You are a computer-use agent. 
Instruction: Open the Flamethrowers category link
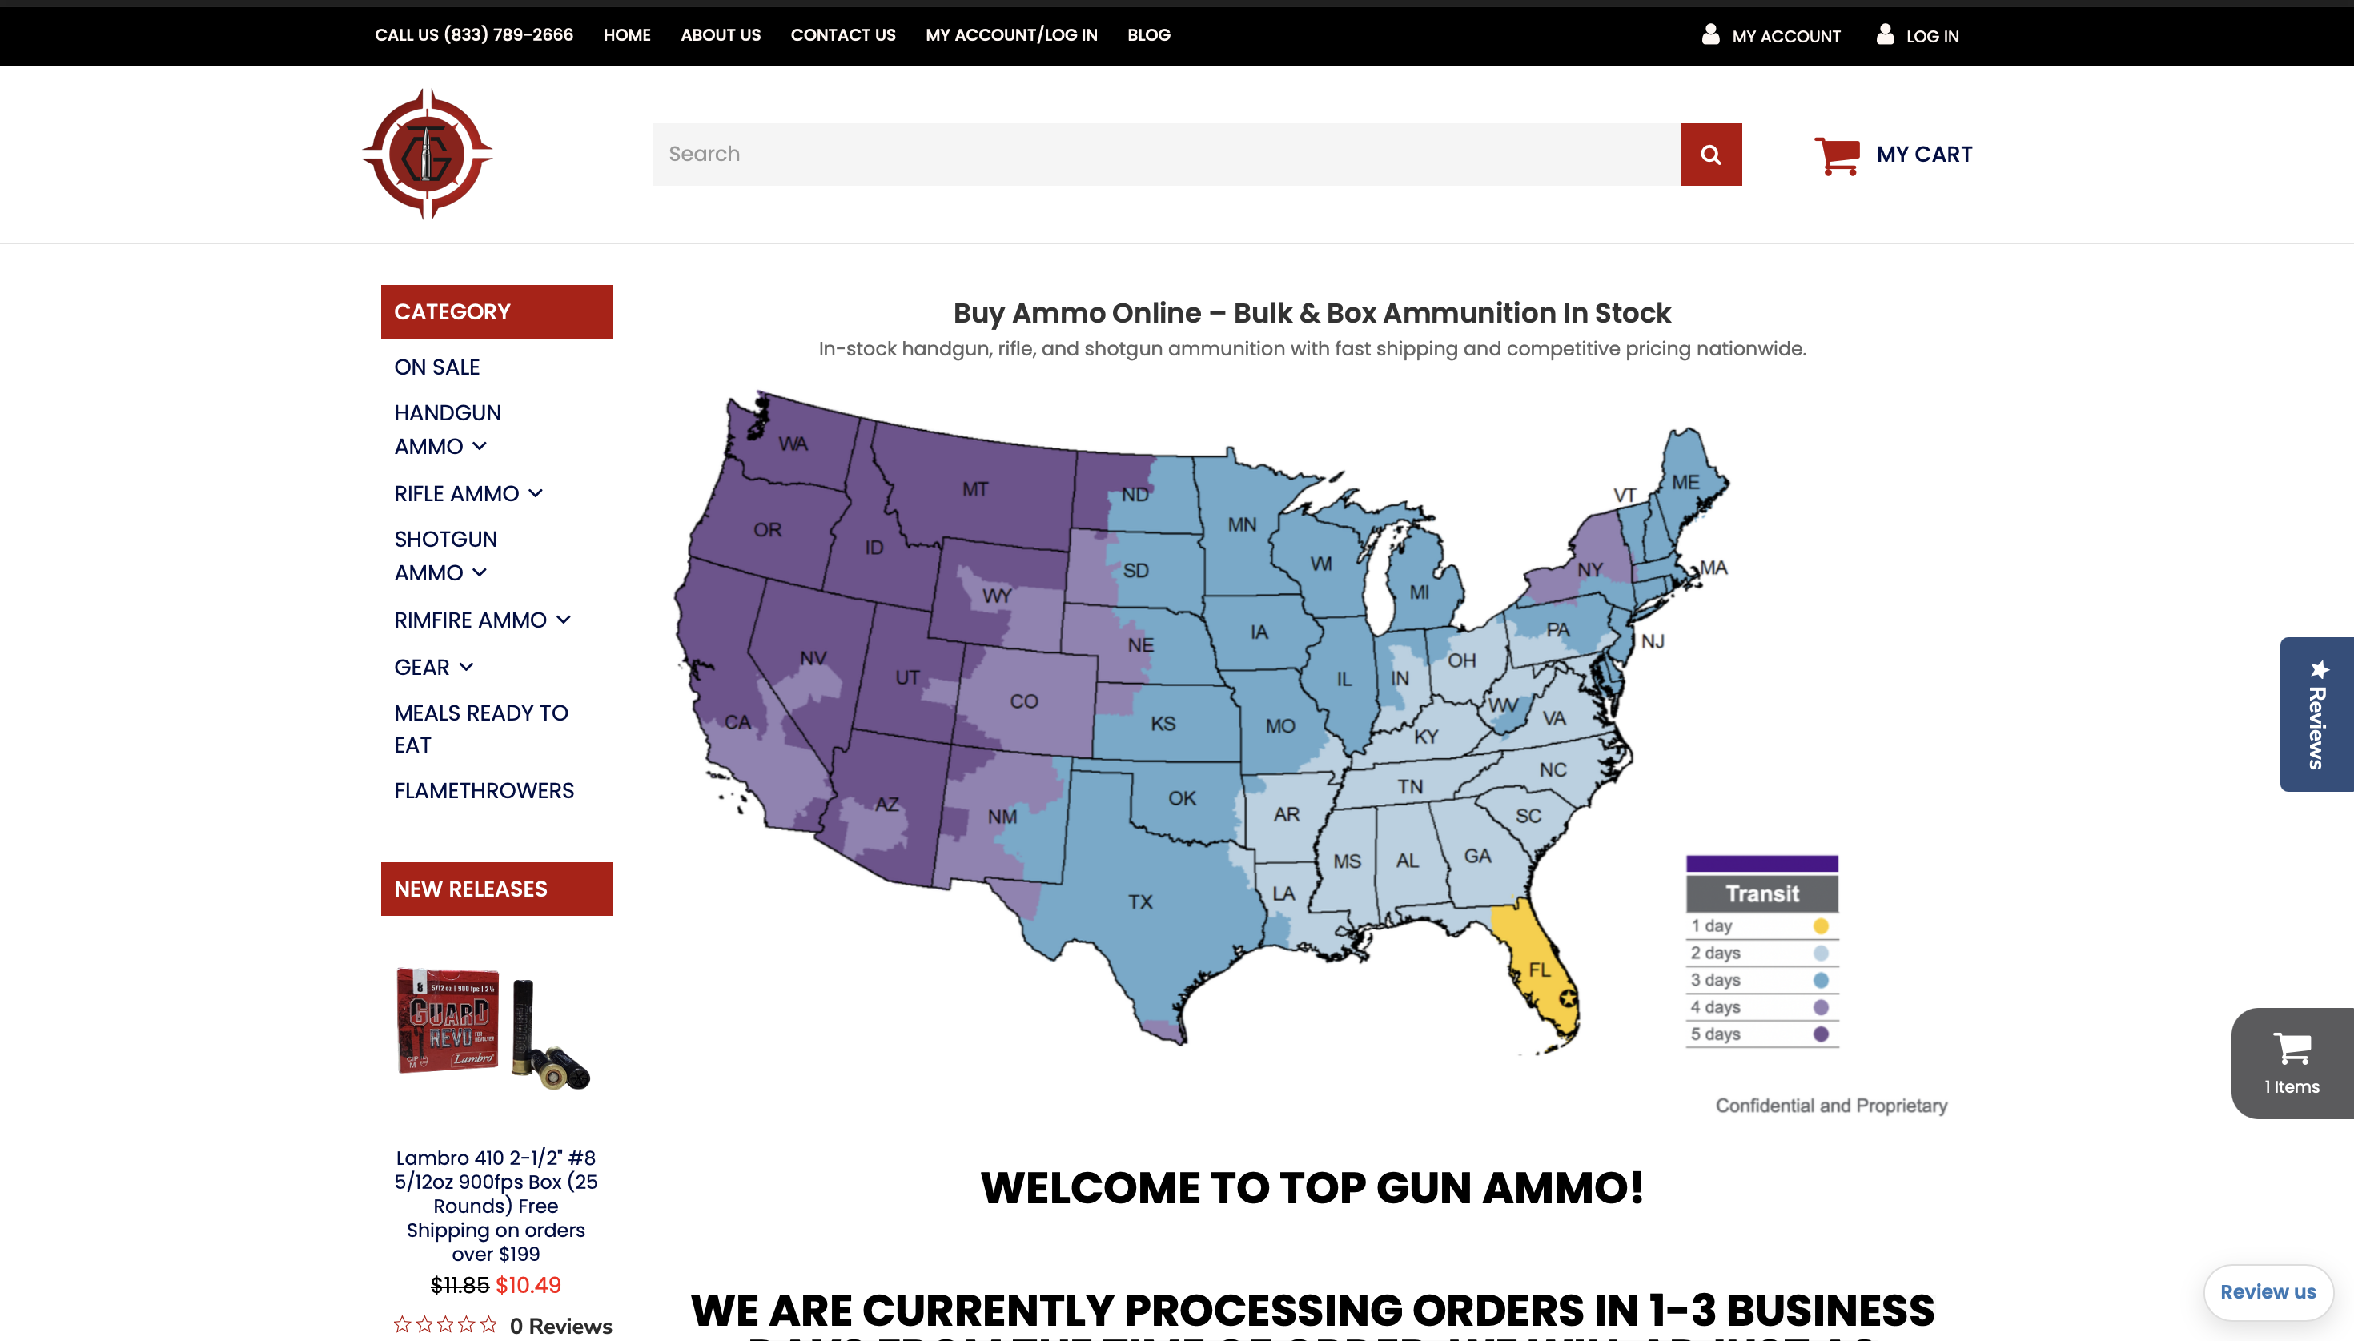point(484,790)
